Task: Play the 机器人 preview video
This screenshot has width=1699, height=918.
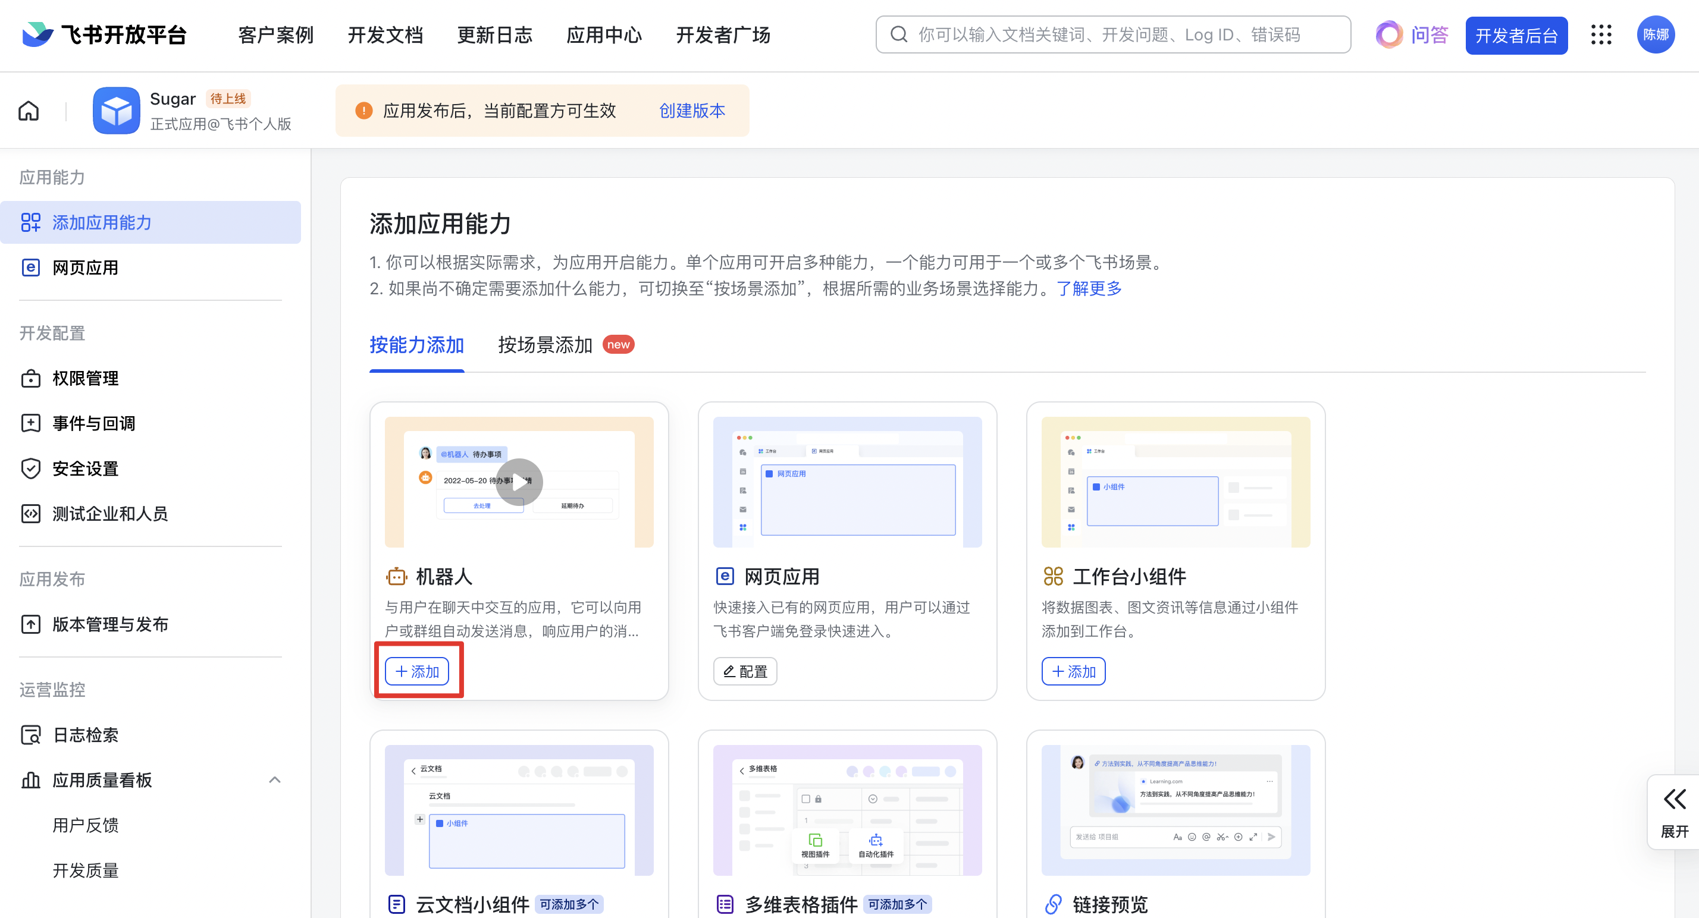Action: point(519,482)
